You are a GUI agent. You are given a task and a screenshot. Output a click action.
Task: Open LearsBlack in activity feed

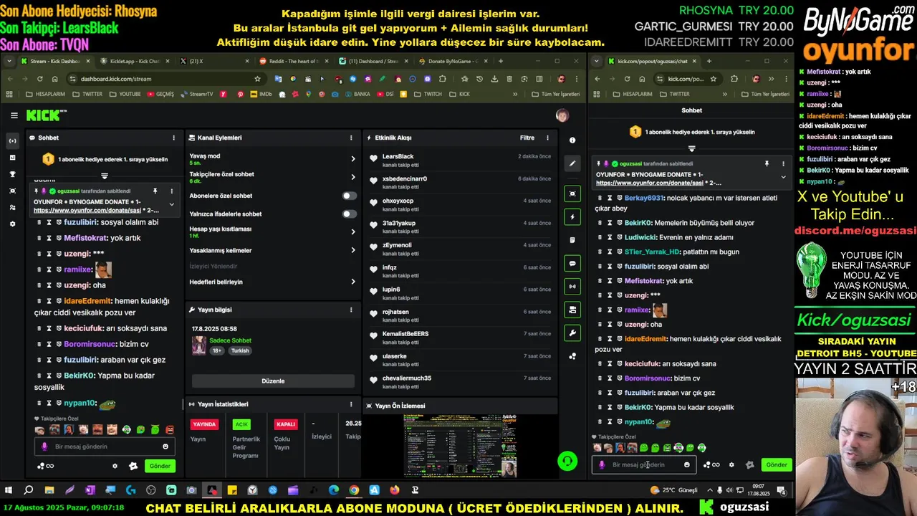coord(398,156)
